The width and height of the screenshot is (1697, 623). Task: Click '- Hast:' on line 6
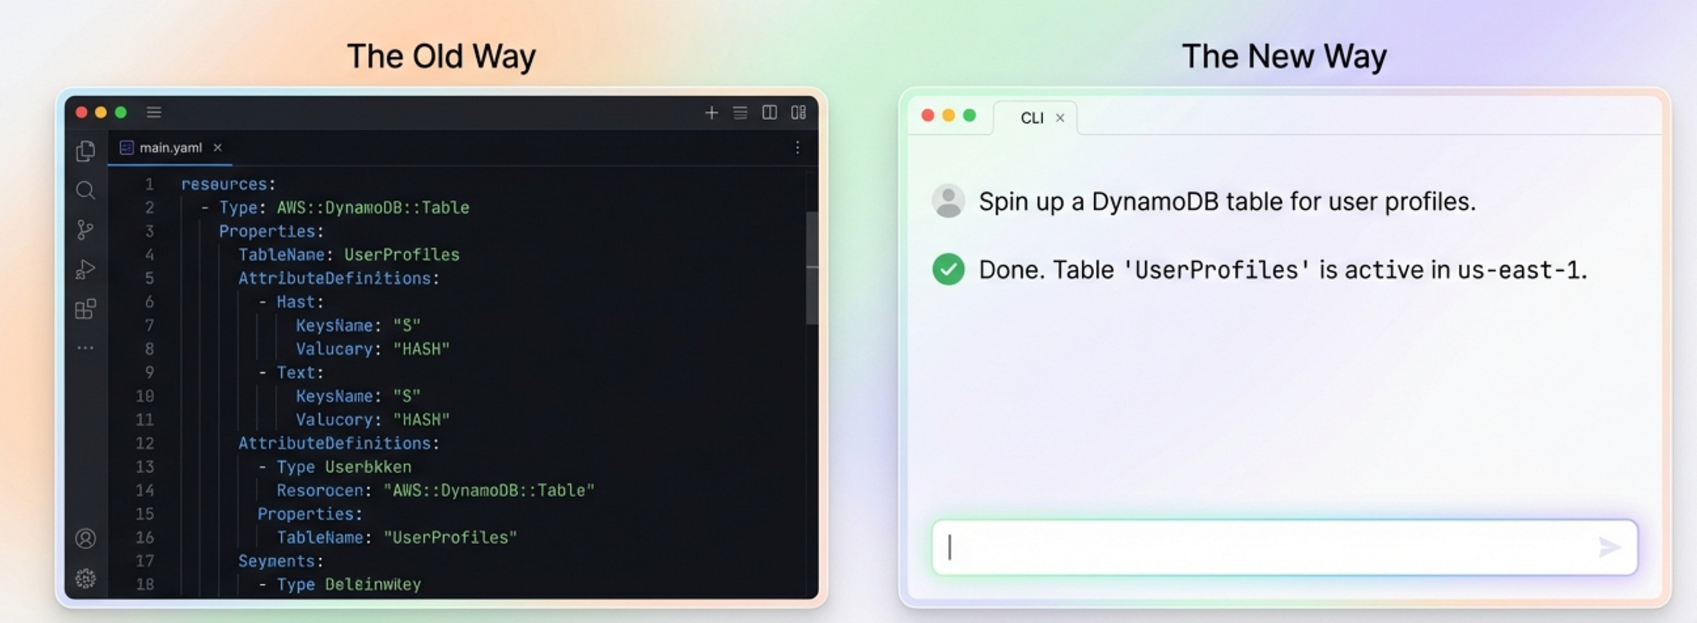(290, 302)
